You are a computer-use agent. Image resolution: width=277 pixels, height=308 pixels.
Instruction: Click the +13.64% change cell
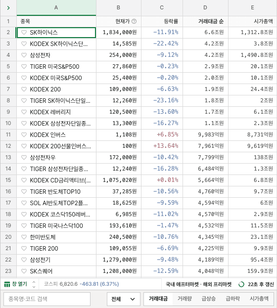point(162,146)
